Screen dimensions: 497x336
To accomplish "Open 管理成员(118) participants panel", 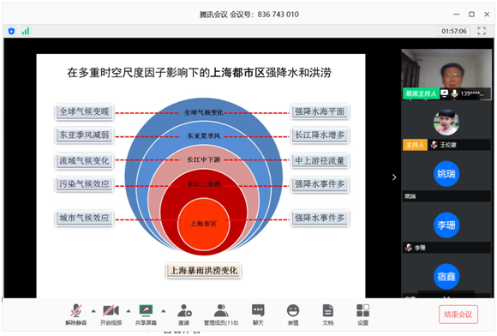I will point(221,314).
